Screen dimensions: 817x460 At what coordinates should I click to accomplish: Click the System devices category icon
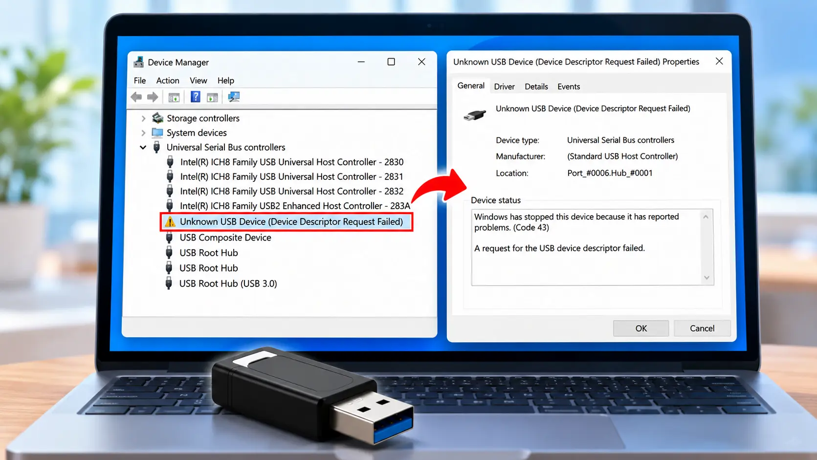pyautogui.click(x=157, y=132)
